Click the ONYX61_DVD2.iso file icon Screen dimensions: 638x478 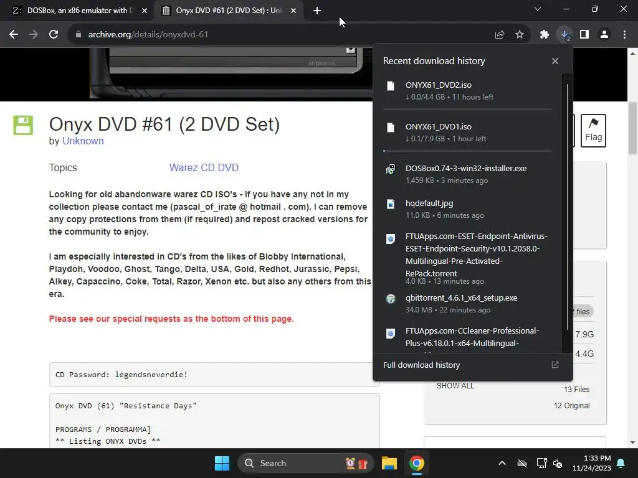[391, 86]
